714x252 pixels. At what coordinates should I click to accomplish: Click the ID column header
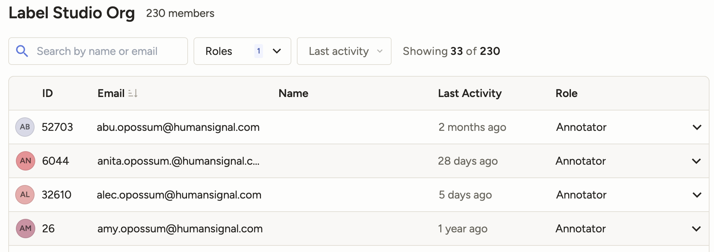(47, 93)
